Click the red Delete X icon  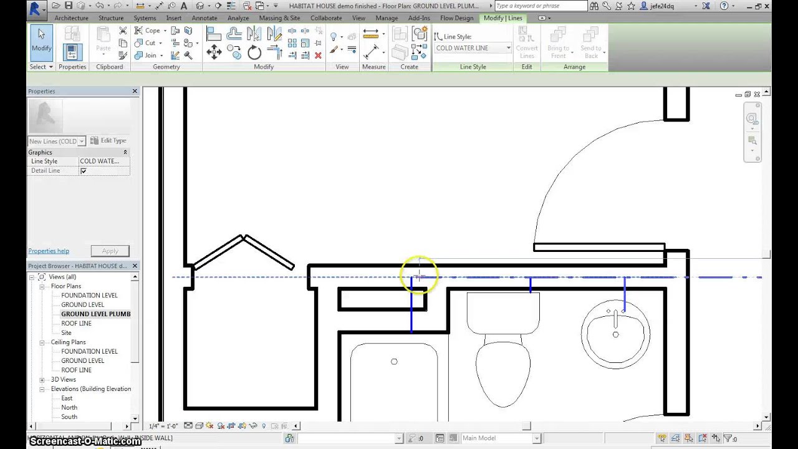pos(318,56)
